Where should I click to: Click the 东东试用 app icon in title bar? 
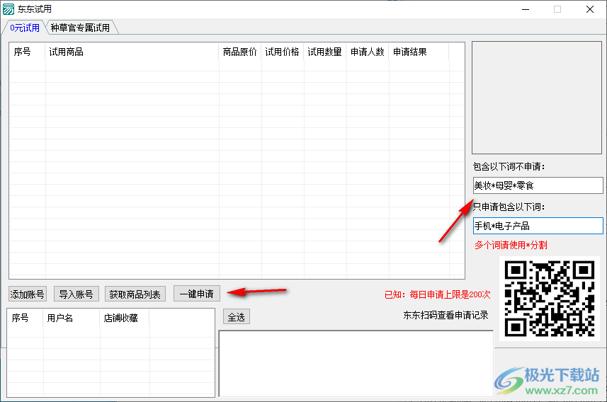tap(8, 9)
